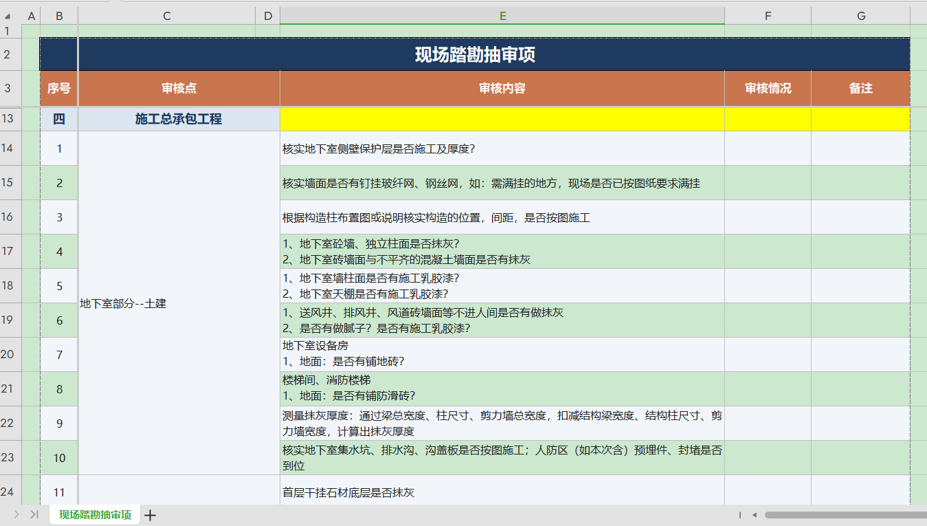Select row 24 header
Viewport: 927px width, 526px height.
(10, 490)
